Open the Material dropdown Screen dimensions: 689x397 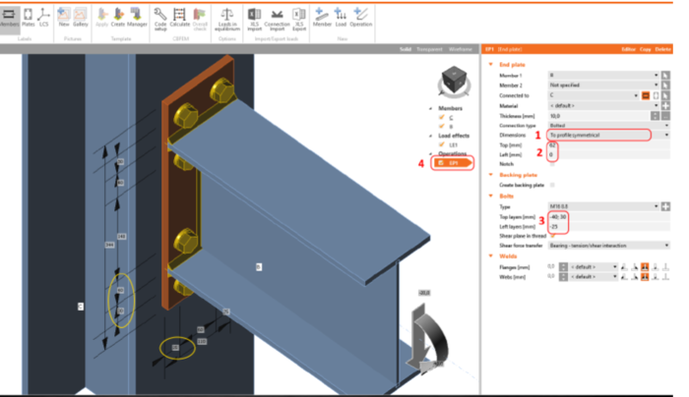(603, 106)
